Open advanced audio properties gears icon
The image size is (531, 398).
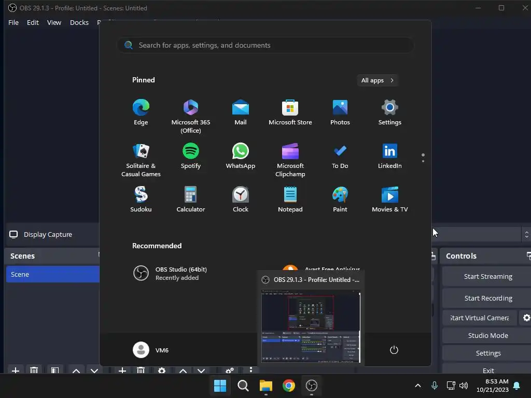[230, 370]
